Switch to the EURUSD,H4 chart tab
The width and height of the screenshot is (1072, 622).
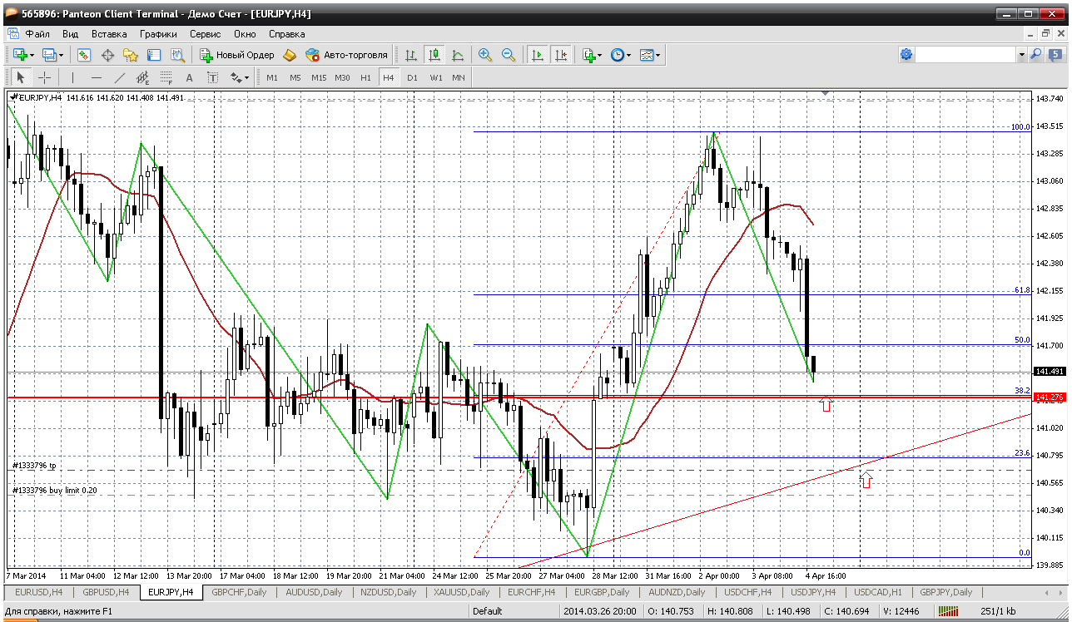pos(39,592)
